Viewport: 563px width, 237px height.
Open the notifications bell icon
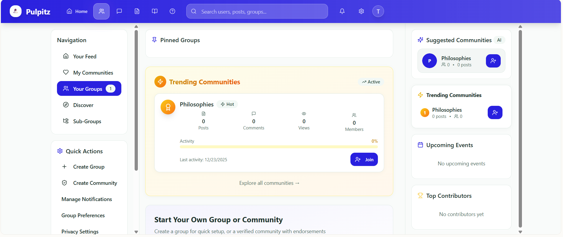point(342,11)
